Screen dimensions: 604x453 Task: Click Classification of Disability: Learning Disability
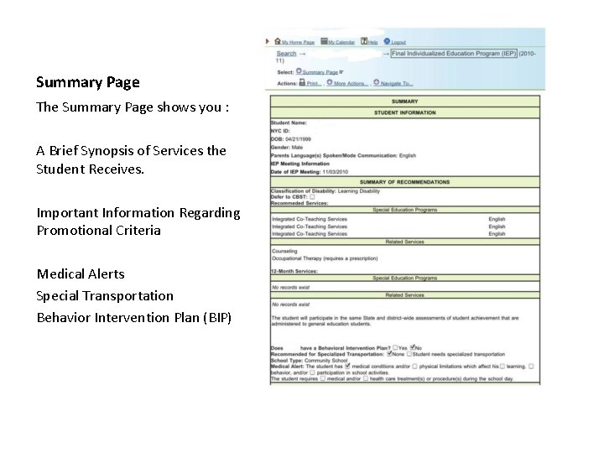[x=325, y=191]
